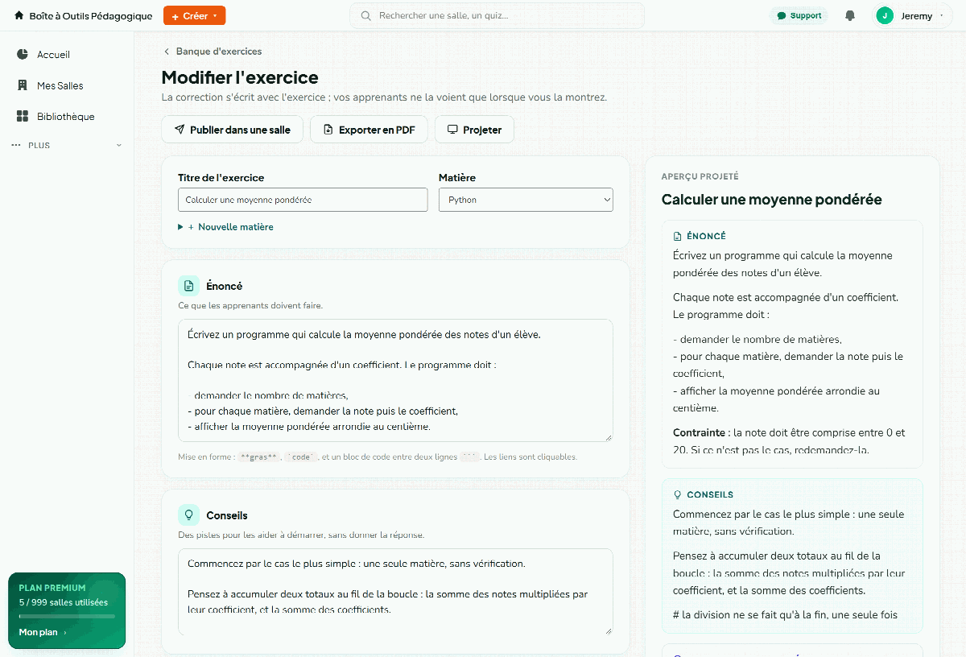Click the Conseils lightbulb icon
Viewport: 966px width, 657px height.
[x=188, y=515]
